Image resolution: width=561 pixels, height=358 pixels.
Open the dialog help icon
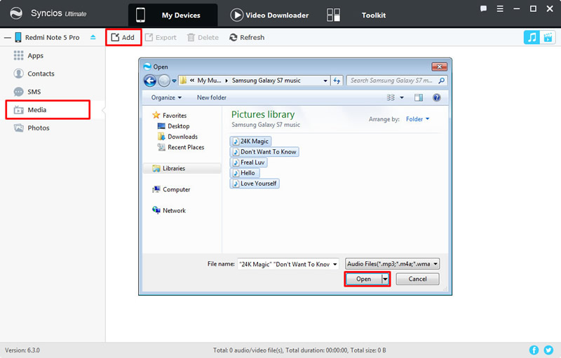436,97
